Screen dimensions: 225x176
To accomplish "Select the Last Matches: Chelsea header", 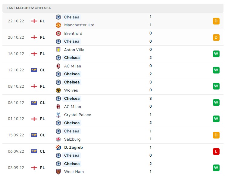I will click(113, 8).
